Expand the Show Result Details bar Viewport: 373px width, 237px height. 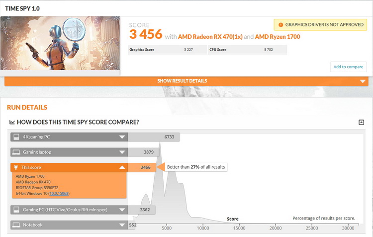[186, 81]
